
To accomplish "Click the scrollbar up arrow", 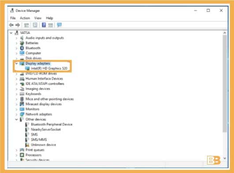I will 225,33.
